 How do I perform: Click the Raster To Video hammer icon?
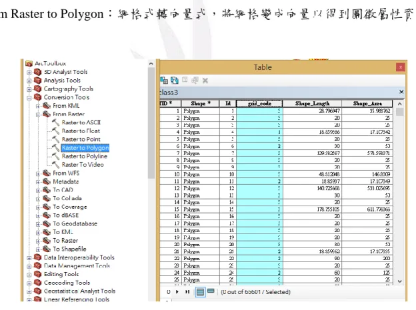(x=55, y=165)
